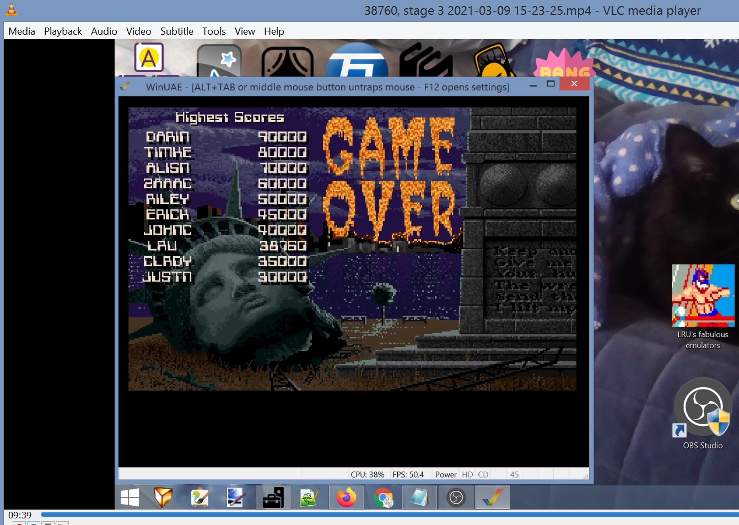The height and width of the screenshot is (525, 739).
Task: Expand the Audio menu
Action: click(104, 31)
